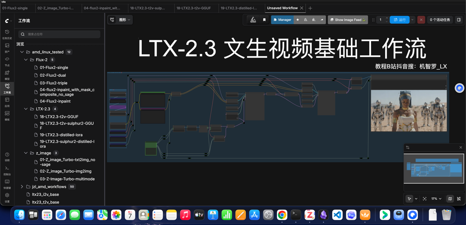Fit view to canvas icon
The height and width of the screenshot is (225, 466).
pos(424,199)
